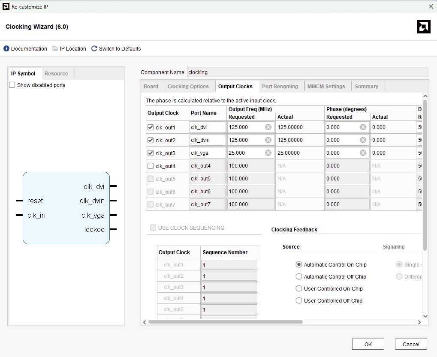Click the horizontal scrollbar right arrow
This screenshot has height=357, width=437.
pos(419,322)
